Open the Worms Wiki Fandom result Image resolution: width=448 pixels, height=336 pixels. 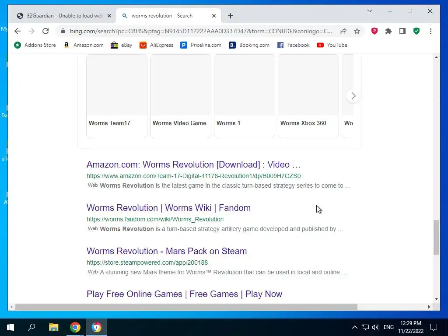(x=168, y=208)
